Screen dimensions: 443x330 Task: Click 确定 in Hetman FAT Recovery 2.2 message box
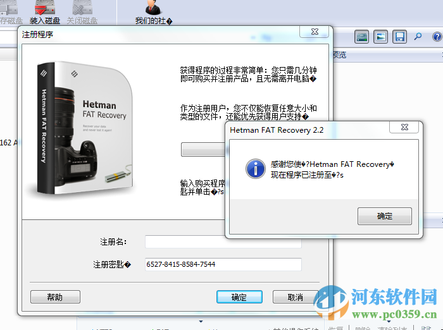(x=385, y=216)
